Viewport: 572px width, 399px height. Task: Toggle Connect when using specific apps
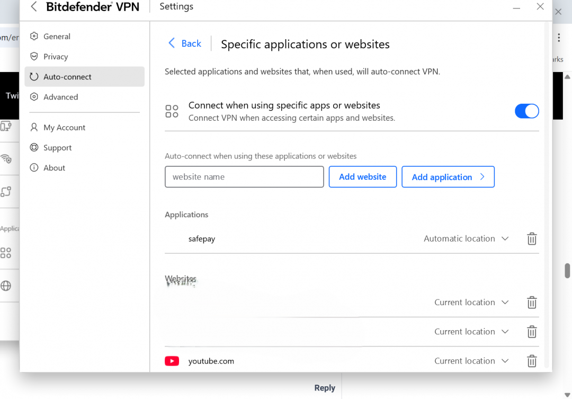click(526, 111)
